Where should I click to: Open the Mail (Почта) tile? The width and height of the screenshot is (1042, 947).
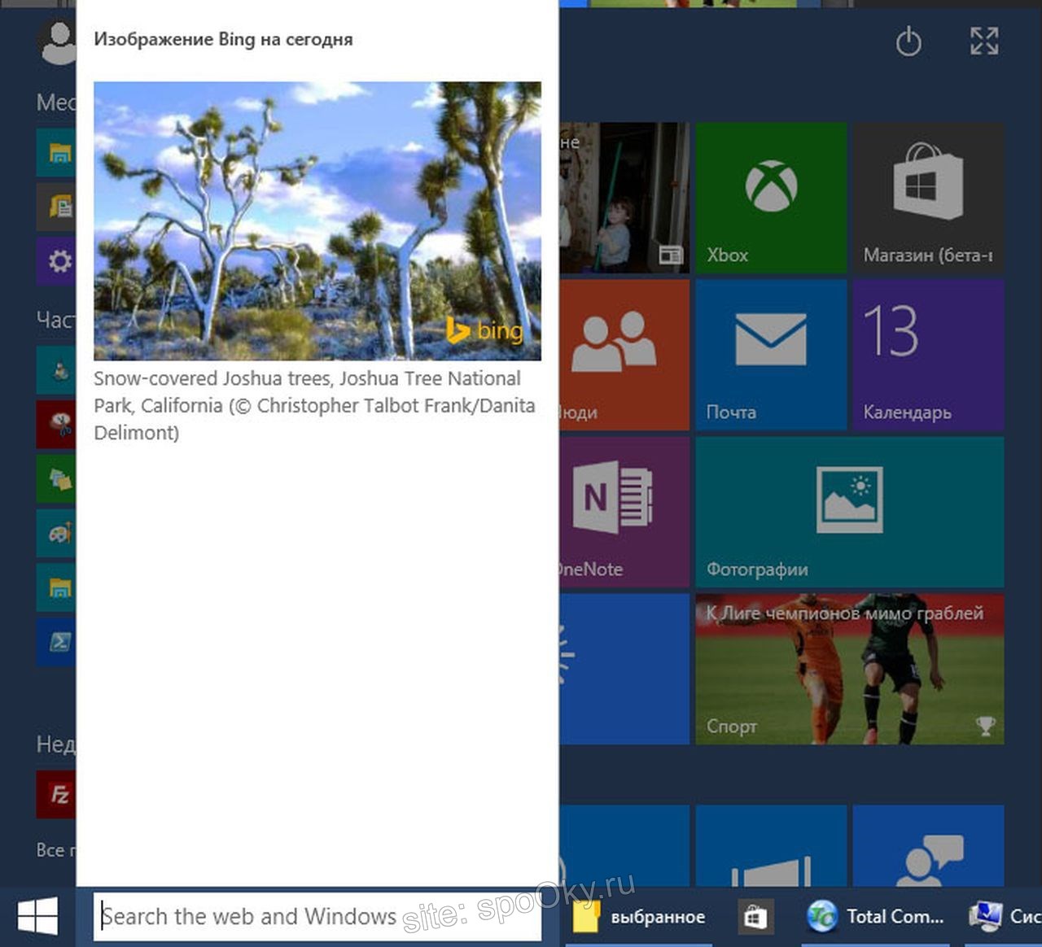771,355
